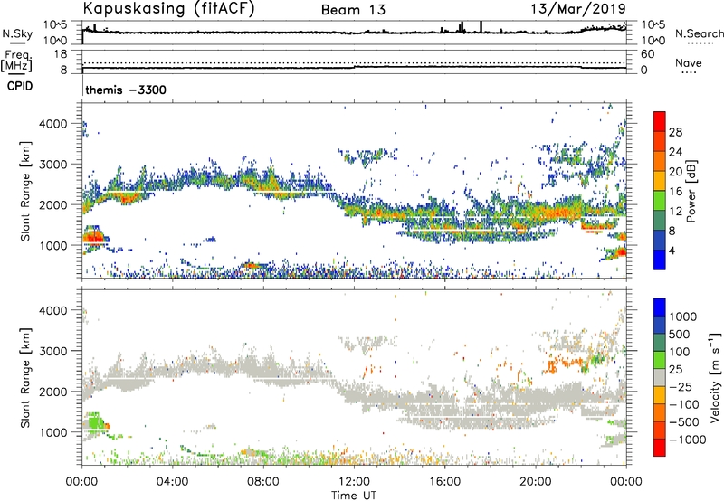Click the "20" label on Power scale
Image resolution: width=724 pixels, height=501 pixels.
click(x=675, y=172)
